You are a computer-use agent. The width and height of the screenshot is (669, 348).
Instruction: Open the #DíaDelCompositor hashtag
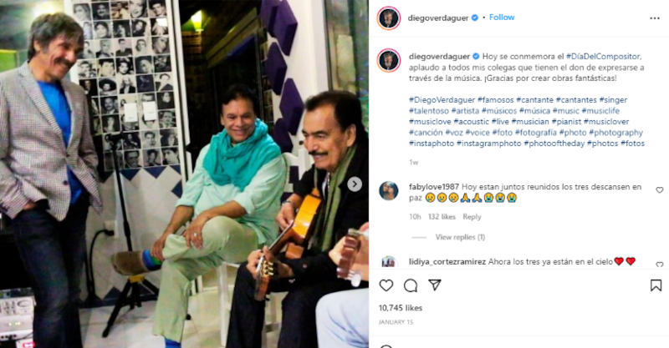click(603, 56)
